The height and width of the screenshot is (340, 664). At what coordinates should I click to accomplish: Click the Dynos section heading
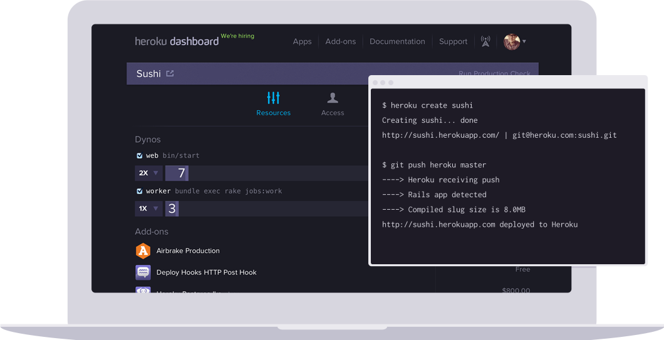pyautogui.click(x=148, y=139)
